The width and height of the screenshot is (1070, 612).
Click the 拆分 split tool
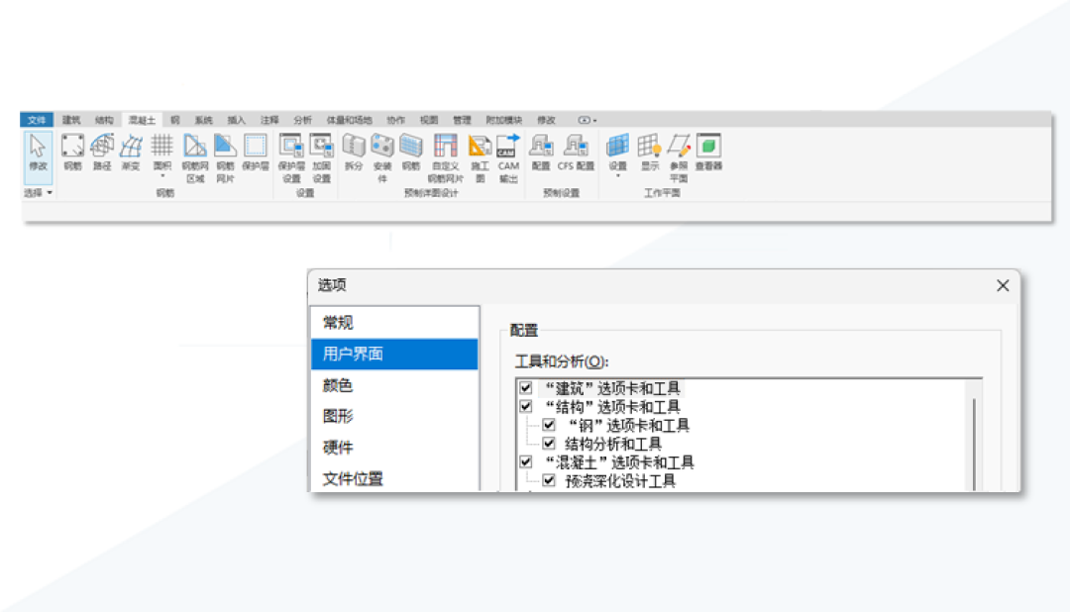pos(354,153)
